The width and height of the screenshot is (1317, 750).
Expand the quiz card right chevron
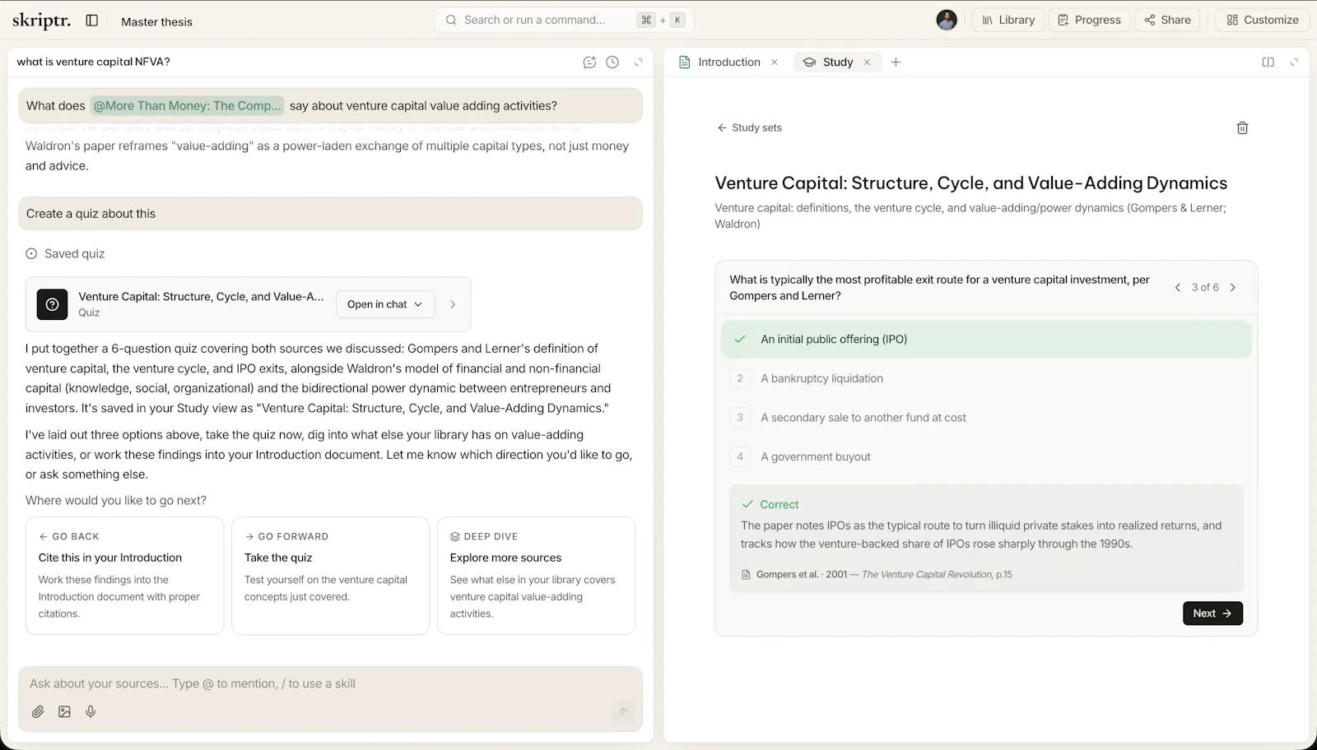pos(453,304)
